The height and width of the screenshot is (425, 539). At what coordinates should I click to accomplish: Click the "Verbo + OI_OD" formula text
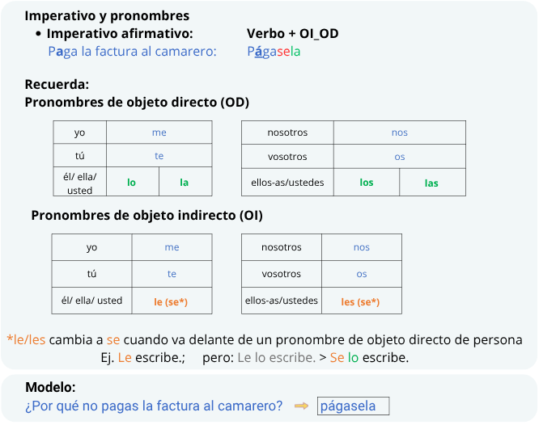(x=292, y=34)
